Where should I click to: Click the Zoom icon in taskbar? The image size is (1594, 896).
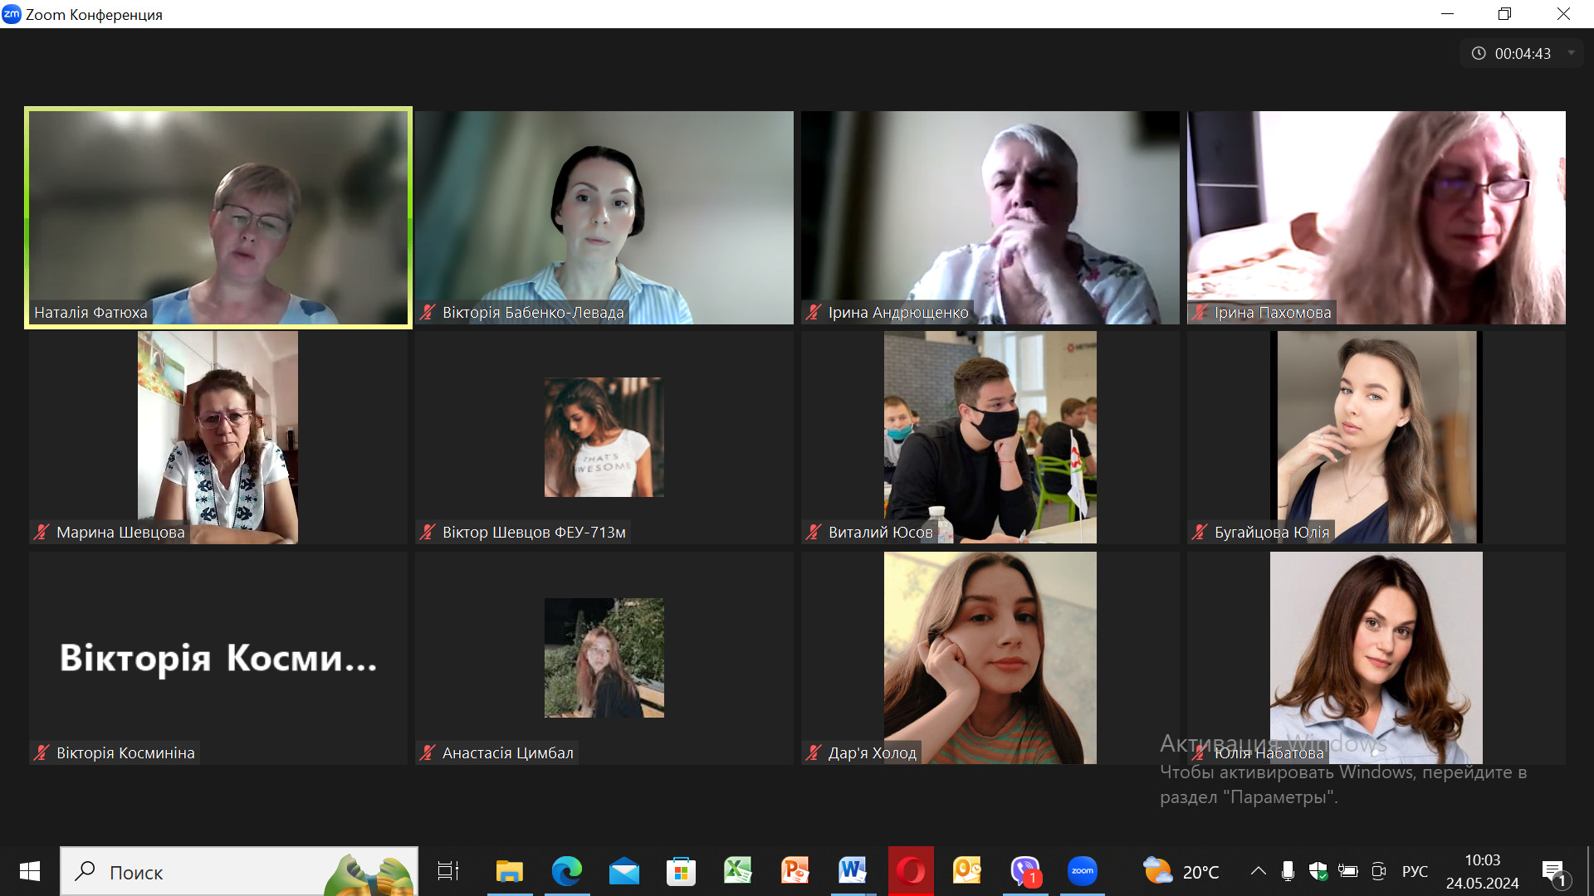pos(1082,871)
